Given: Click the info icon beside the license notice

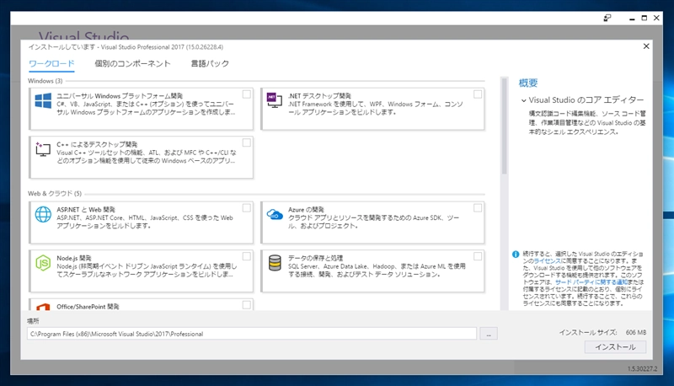Looking at the screenshot, I should click(516, 254).
